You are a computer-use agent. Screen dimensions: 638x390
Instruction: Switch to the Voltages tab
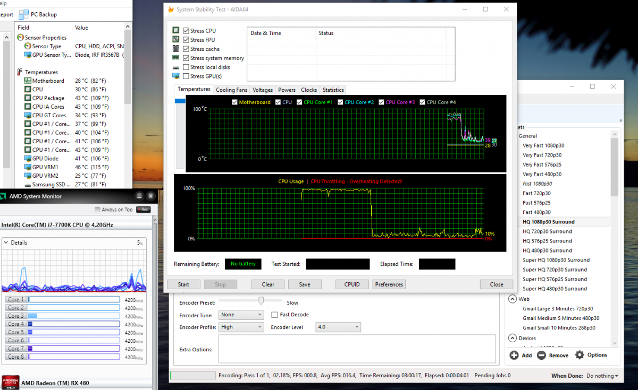click(263, 90)
